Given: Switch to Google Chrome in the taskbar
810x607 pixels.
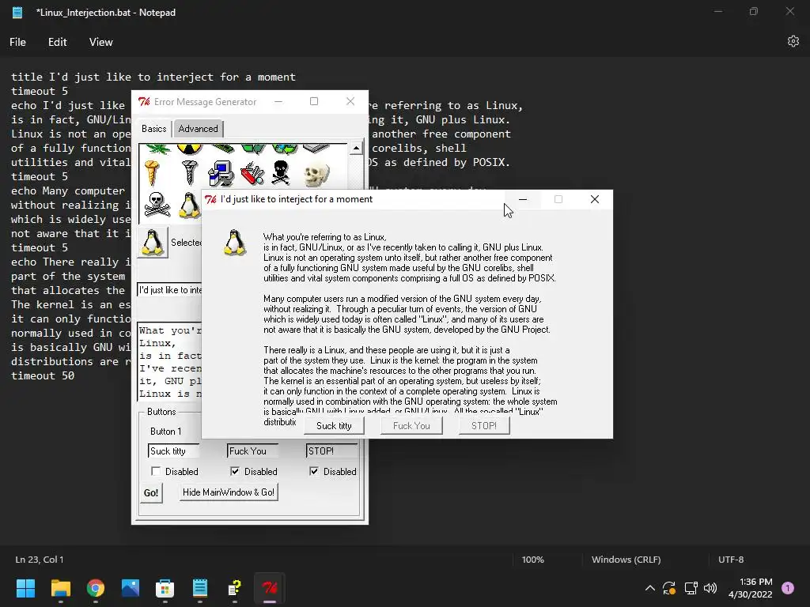Looking at the screenshot, I should (96, 588).
